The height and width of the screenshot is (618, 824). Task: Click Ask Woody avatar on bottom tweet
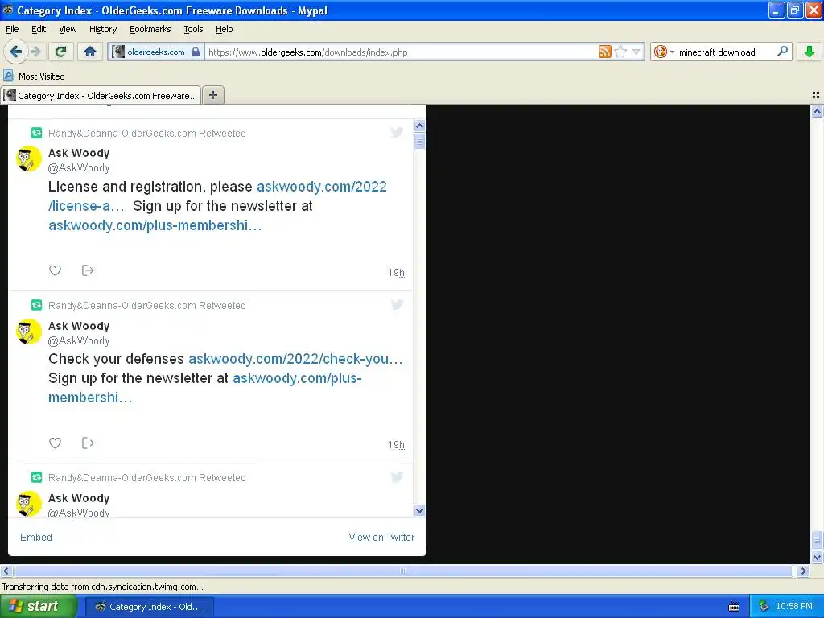pyautogui.click(x=28, y=504)
